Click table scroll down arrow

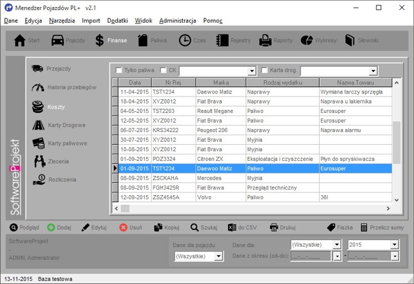(x=397, y=200)
